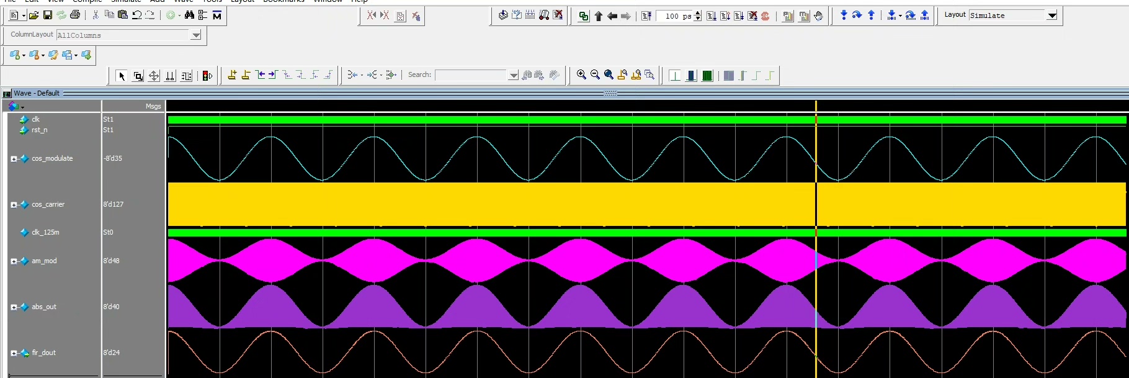
Task: Expand the fir_dout signal bus
Action: 14,353
